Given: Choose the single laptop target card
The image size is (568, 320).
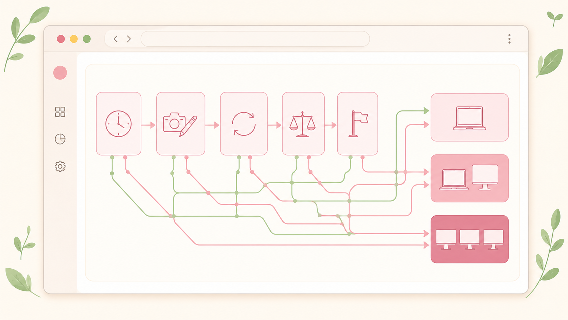Looking at the screenshot, I should click(x=469, y=117).
